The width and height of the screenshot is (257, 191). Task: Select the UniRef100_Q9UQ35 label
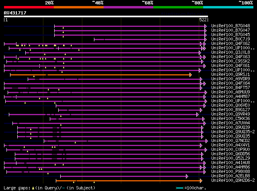230,136
